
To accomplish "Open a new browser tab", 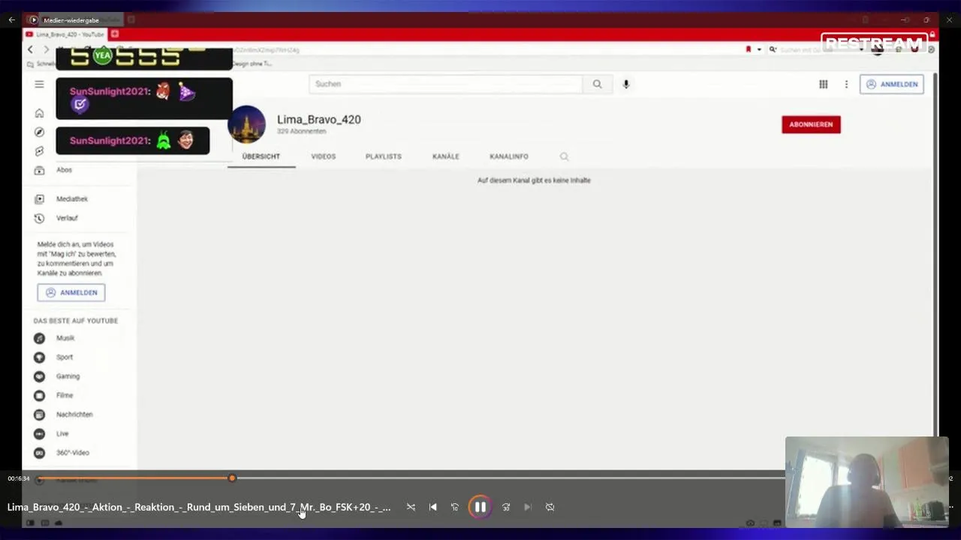I will (115, 34).
